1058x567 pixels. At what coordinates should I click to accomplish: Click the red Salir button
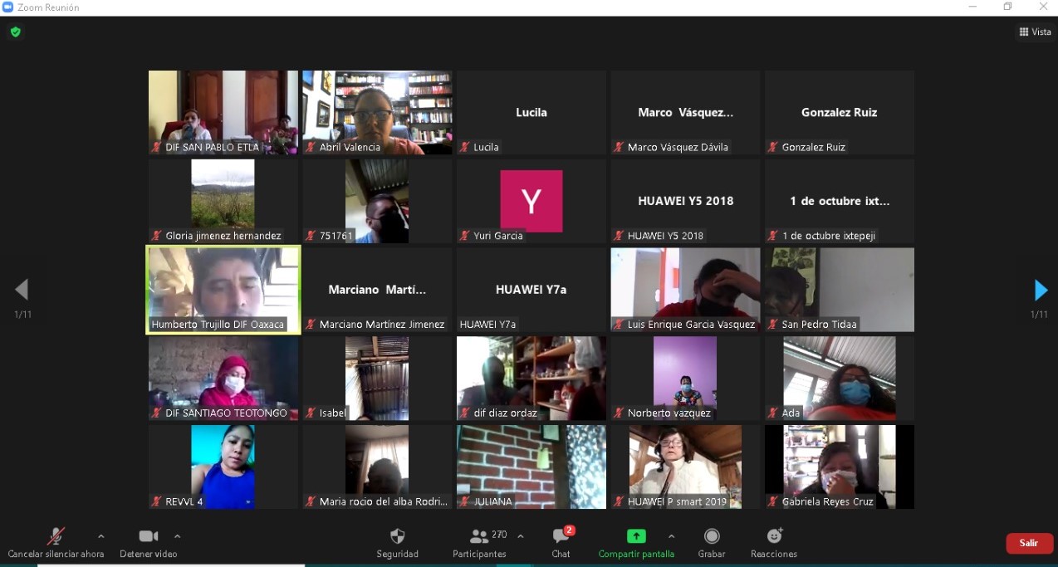(1029, 543)
